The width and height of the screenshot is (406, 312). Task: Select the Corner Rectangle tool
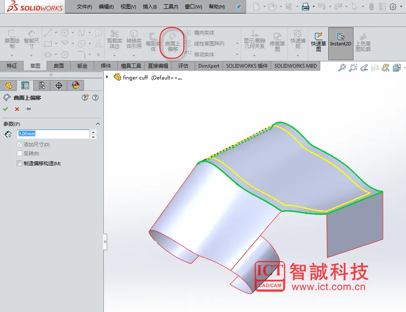pos(48,44)
